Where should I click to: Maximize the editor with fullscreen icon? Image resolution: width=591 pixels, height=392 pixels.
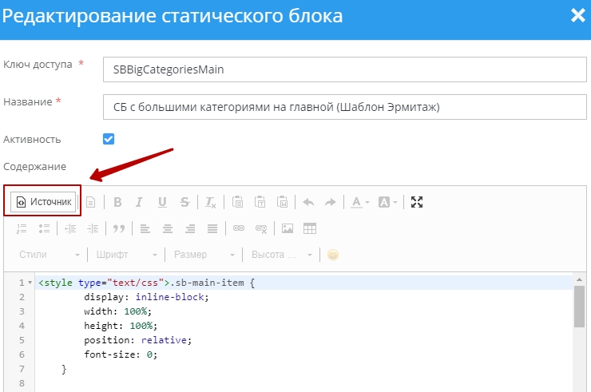416,202
